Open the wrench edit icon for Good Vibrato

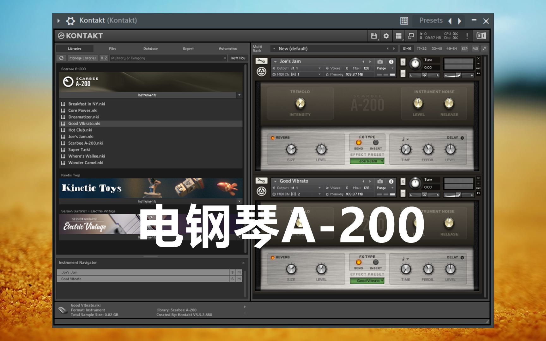[261, 181]
